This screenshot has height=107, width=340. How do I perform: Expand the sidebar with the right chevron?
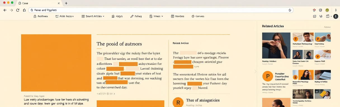(255, 71)
